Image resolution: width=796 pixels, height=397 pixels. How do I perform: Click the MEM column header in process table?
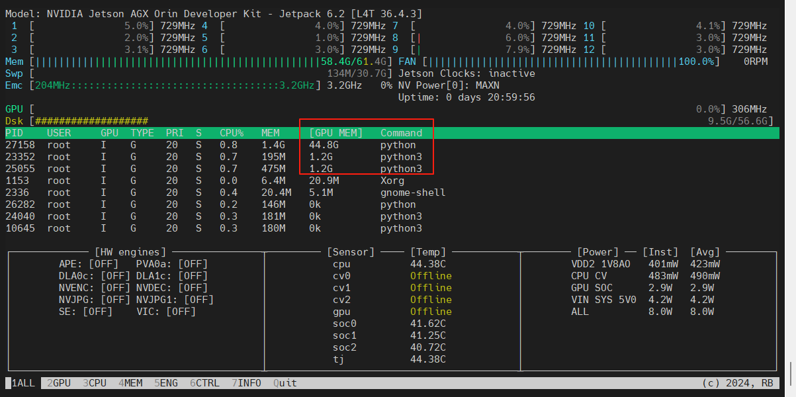270,133
